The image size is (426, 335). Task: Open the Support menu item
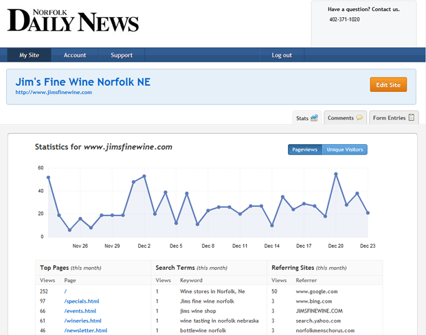click(122, 55)
